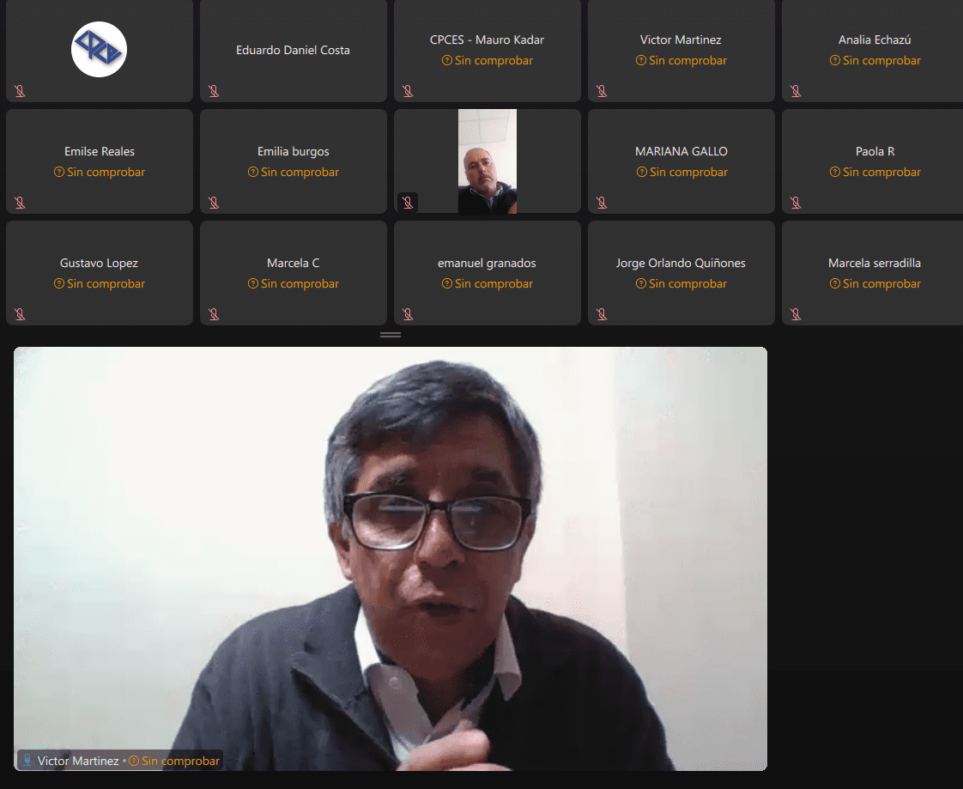Select the Paola R participant name

point(875,152)
